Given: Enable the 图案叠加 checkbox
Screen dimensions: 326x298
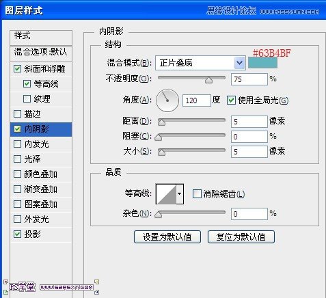Looking at the screenshot, I should 17,204.
